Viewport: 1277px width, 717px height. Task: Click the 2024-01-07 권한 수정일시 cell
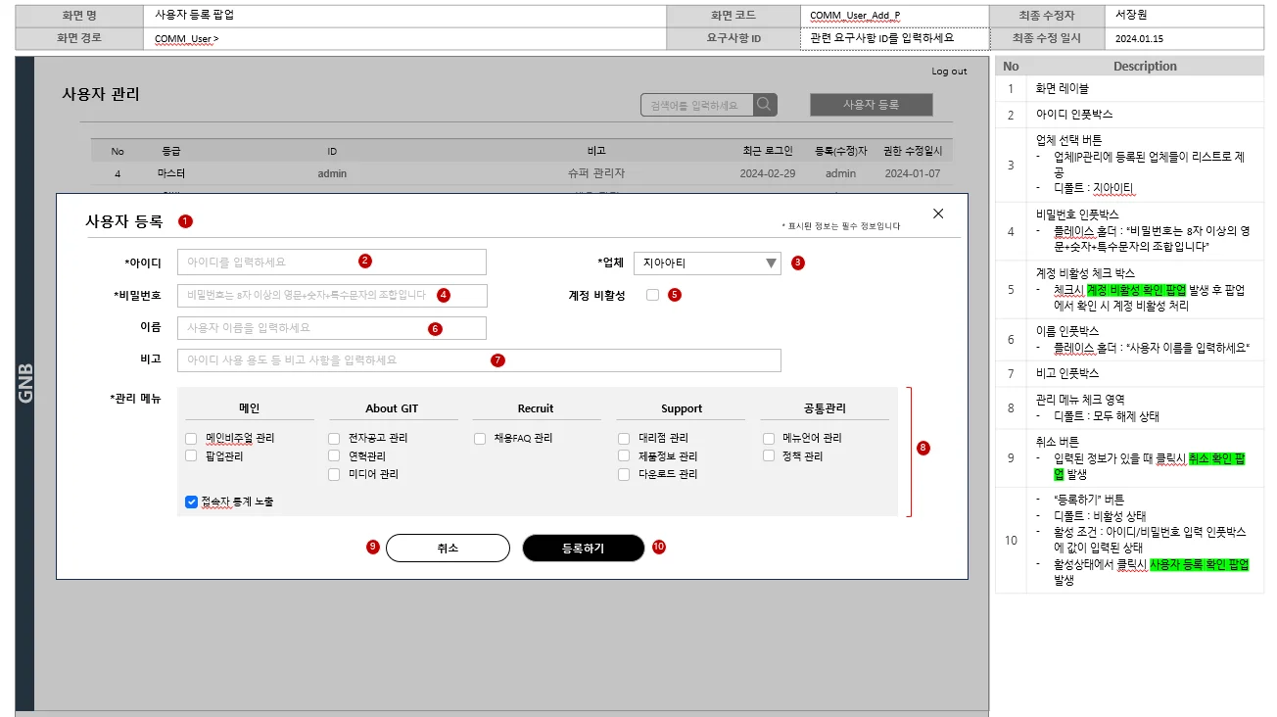coord(913,173)
